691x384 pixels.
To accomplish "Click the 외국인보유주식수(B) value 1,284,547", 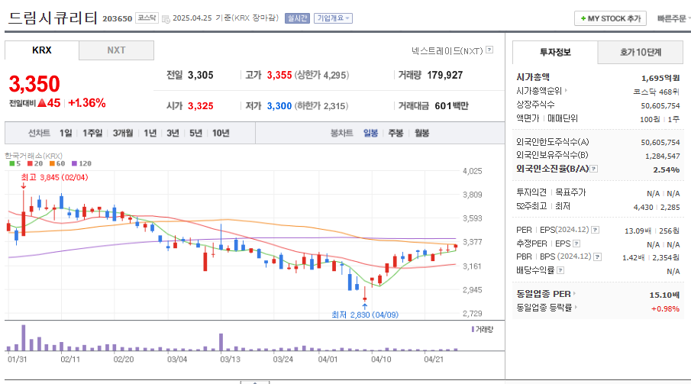I will [662, 156].
